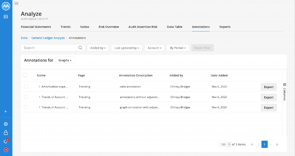Viewport: 295px width, 156px height.
Task: Go to first page double-arrow
Action: point(252,145)
